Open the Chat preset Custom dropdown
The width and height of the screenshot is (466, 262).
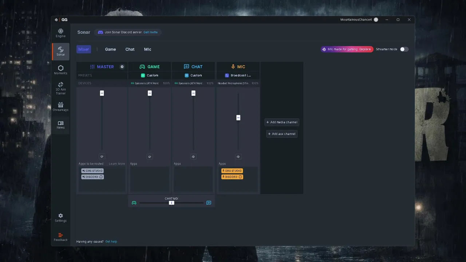(193, 75)
